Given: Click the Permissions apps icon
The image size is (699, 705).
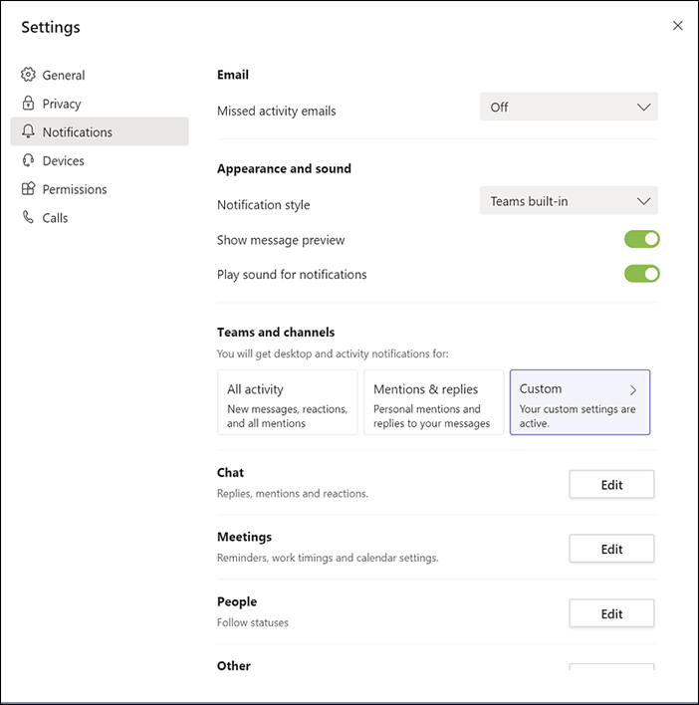Looking at the screenshot, I should pyautogui.click(x=28, y=188).
